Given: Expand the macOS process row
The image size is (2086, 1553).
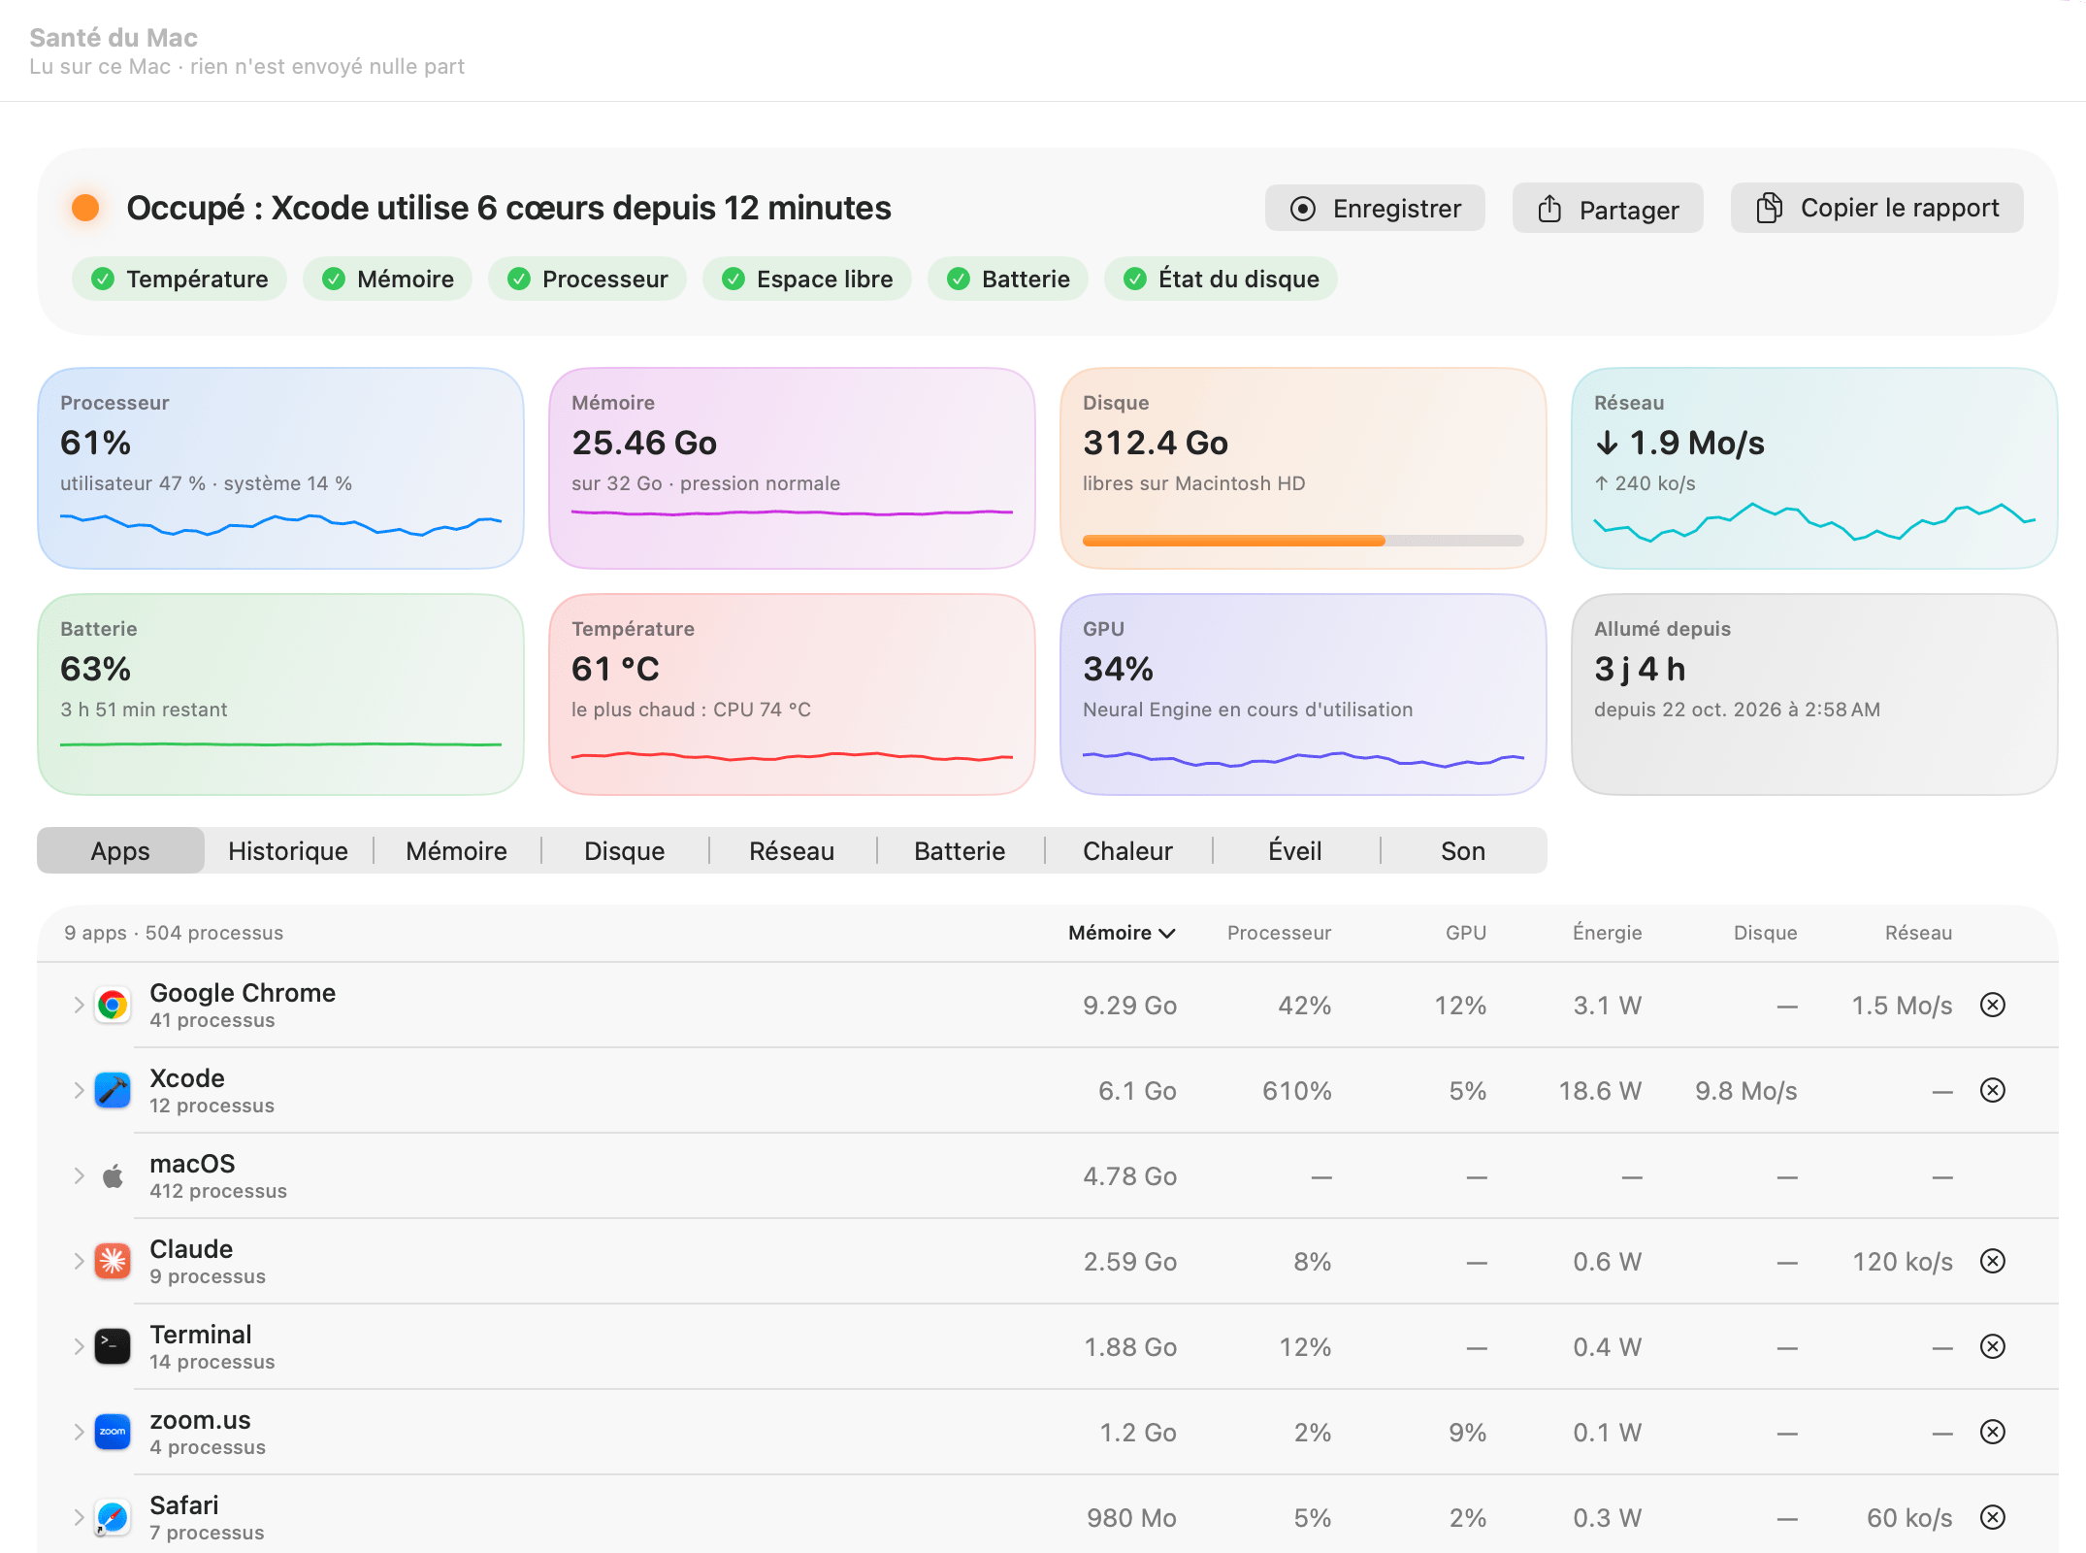Looking at the screenshot, I should coord(79,1175).
